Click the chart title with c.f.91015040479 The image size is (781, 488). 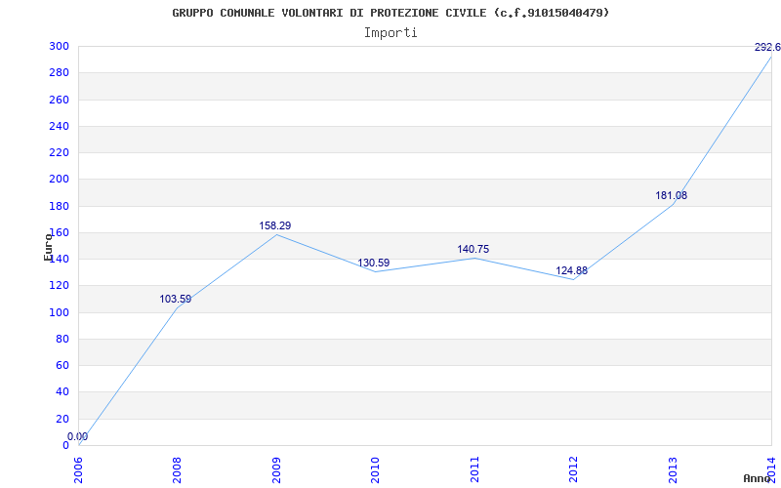[x=390, y=13]
